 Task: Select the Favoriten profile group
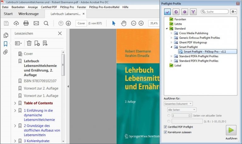tap(180, 19)
